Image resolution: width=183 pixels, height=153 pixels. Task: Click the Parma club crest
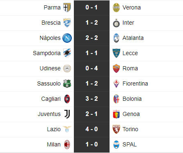(67, 7)
